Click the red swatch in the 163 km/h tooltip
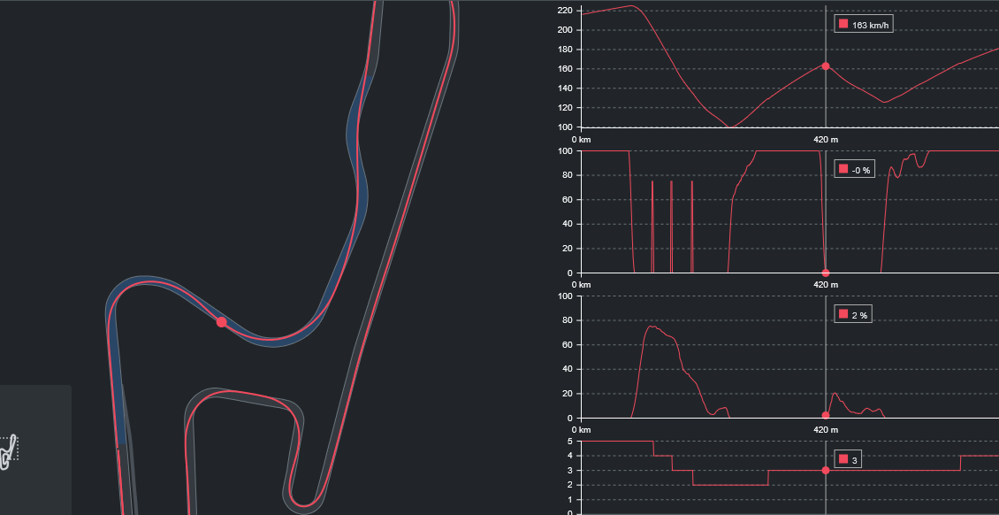Viewport: 999px width, 515px height. 843,24
